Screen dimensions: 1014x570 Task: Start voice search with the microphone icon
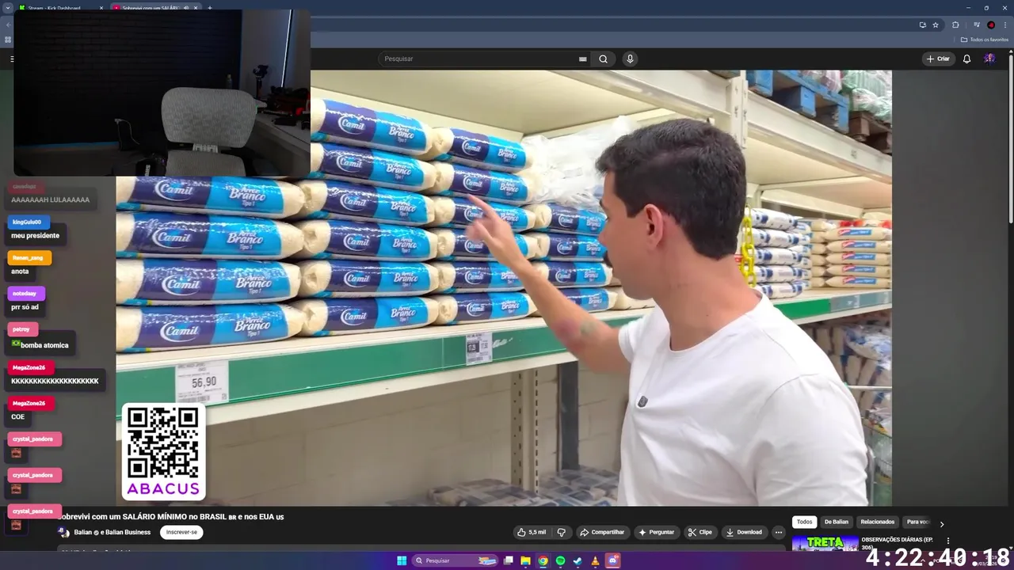[630, 59]
